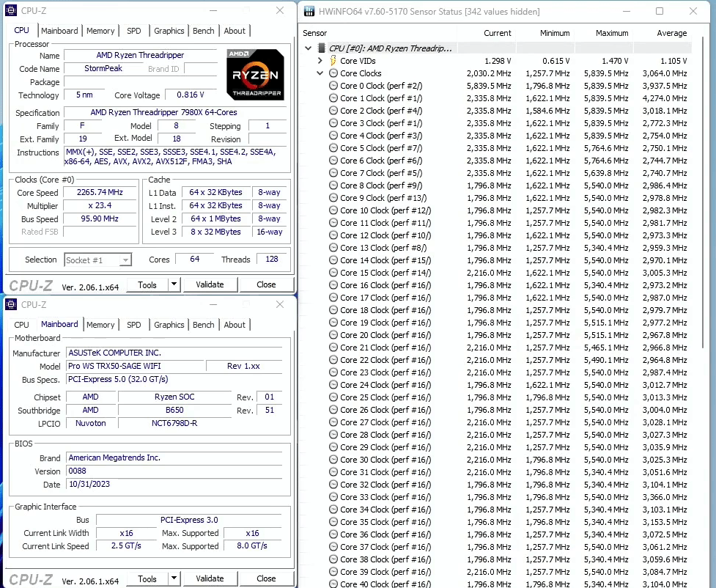Click the clock icon for Core 8 Clock
716x588 pixels.
333,185
